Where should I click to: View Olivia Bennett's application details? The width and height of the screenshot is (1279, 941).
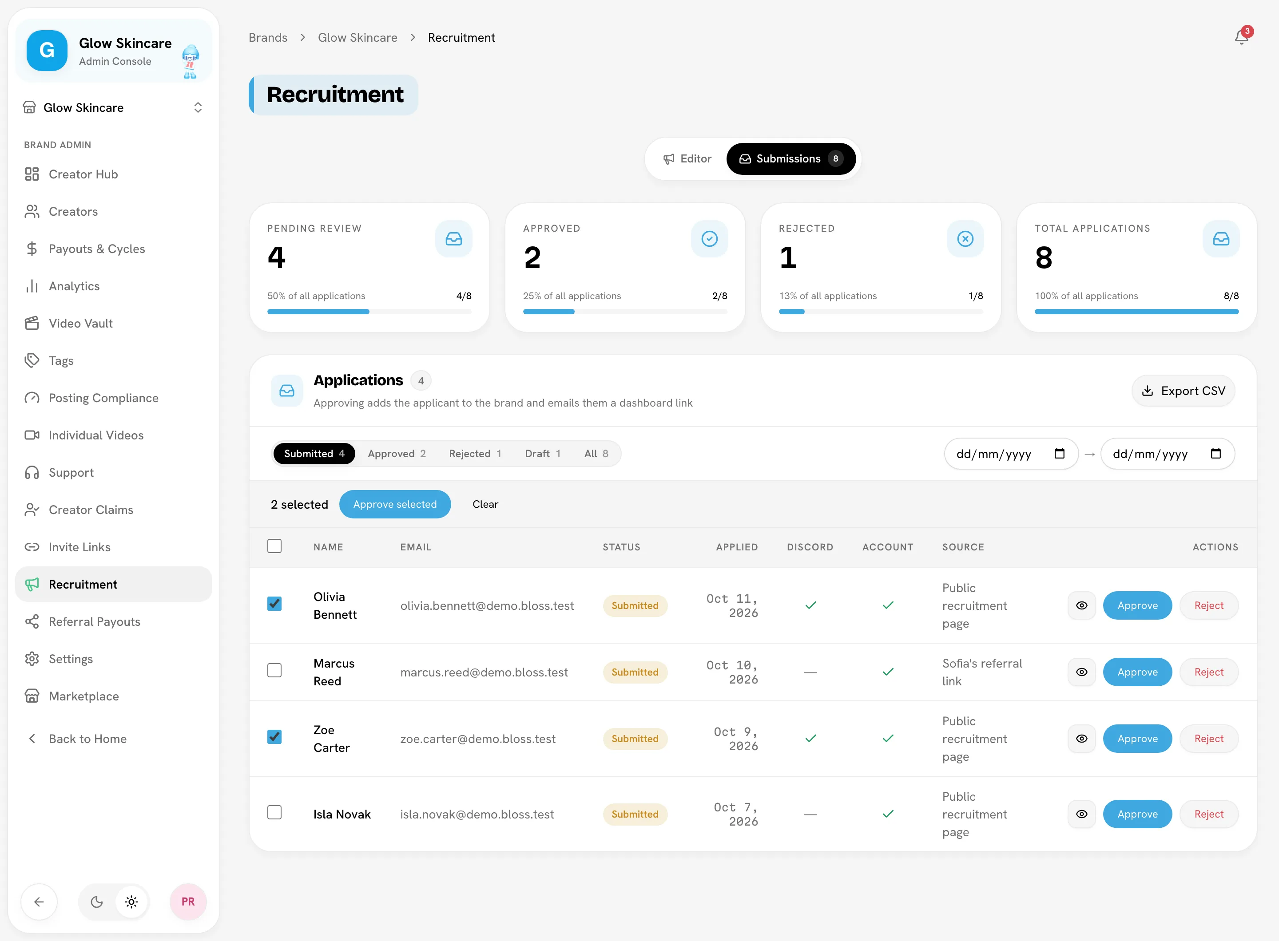(x=1081, y=605)
